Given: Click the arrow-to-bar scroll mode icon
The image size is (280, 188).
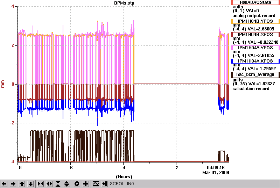Looking at the screenshot, I should (105, 184).
